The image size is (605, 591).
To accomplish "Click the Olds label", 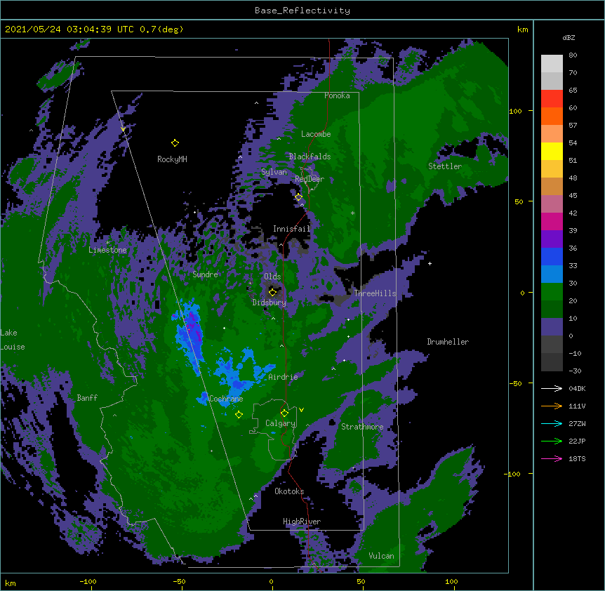I will tap(272, 277).
